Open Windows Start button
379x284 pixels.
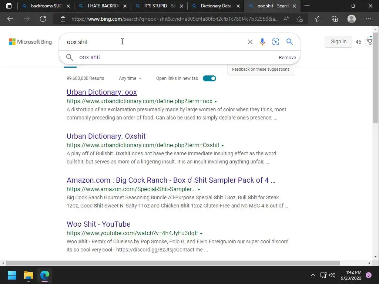coord(12,275)
